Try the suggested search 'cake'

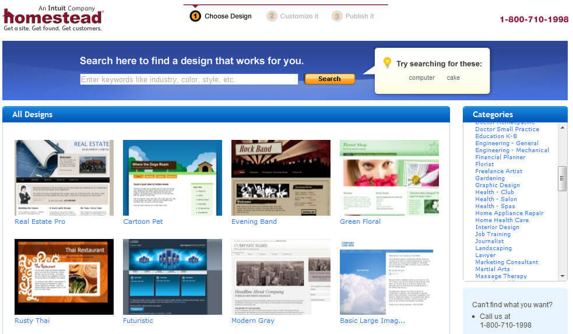coord(453,78)
